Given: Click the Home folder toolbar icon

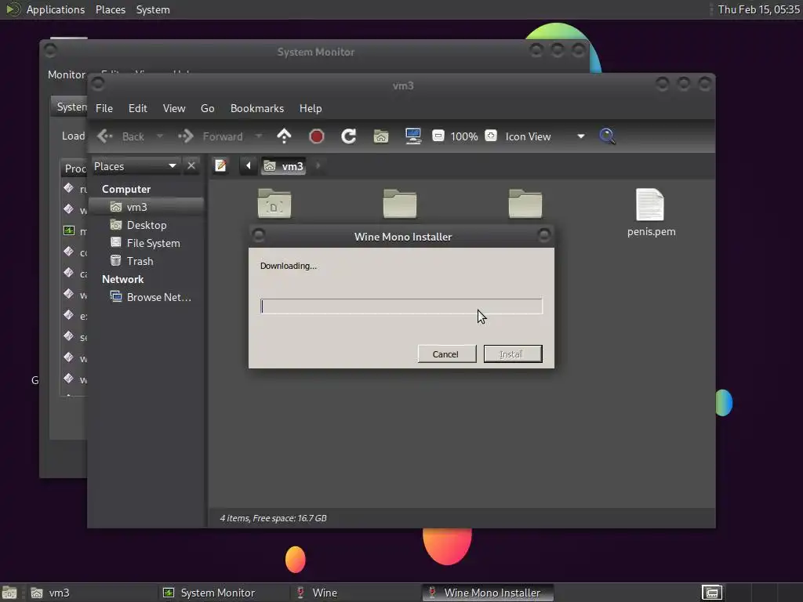Looking at the screenshot, I should (x=381, y=136).
